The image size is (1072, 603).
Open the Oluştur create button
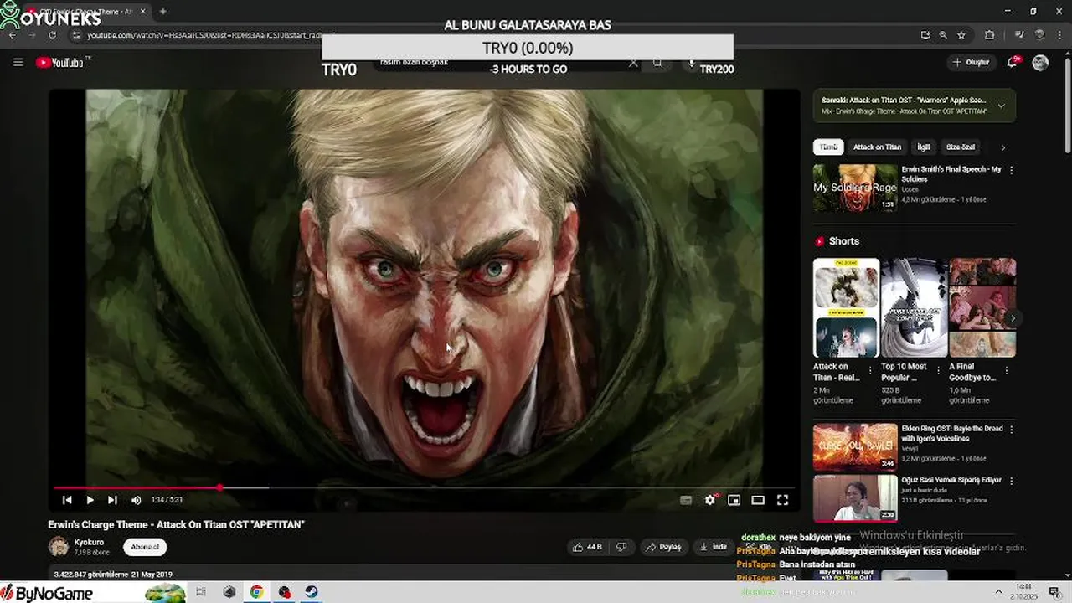point(971,62)
